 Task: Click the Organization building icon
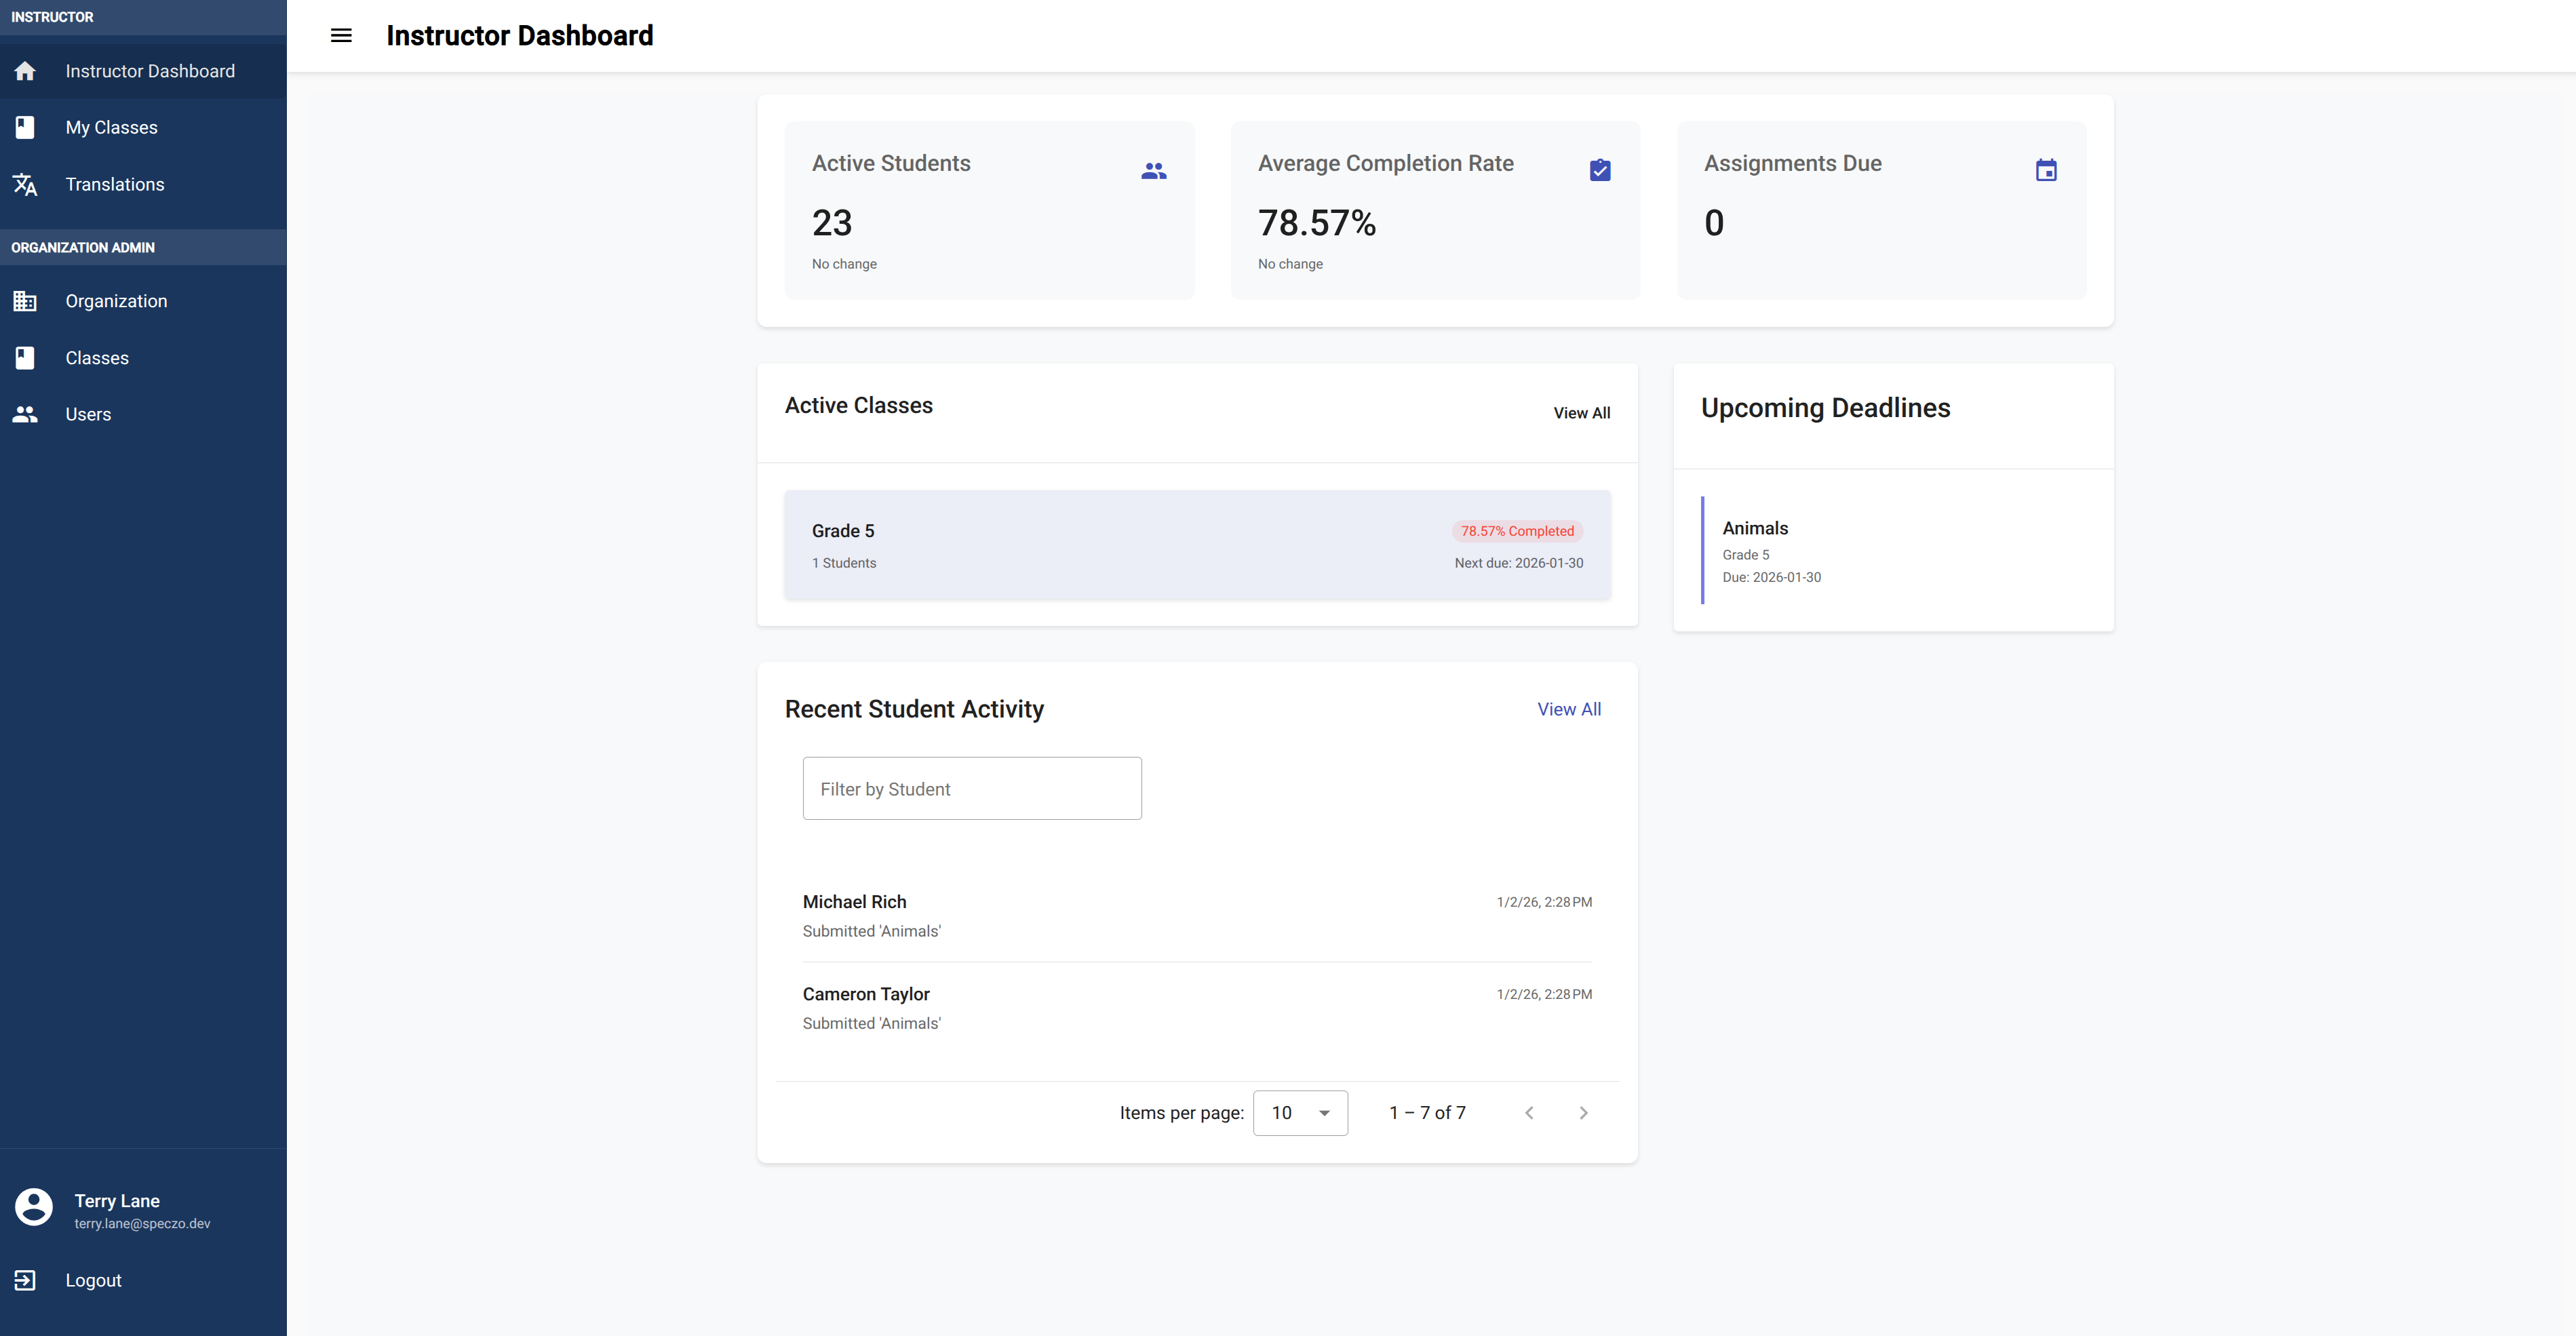pyautogui.click(x=24, y=301)
